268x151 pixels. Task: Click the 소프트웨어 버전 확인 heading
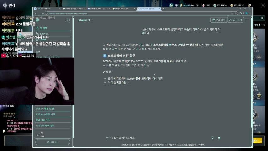tap(121, 56)
